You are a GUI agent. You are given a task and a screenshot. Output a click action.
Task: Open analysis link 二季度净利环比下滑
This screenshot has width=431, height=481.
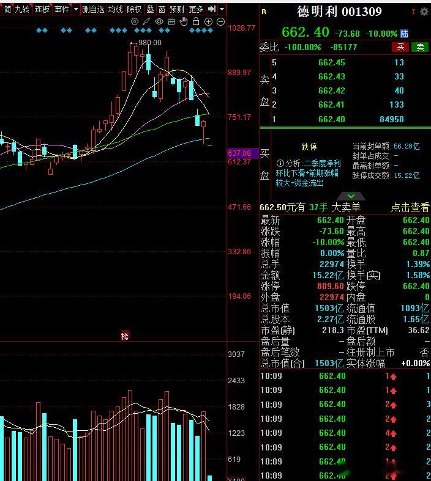(309, 173)
